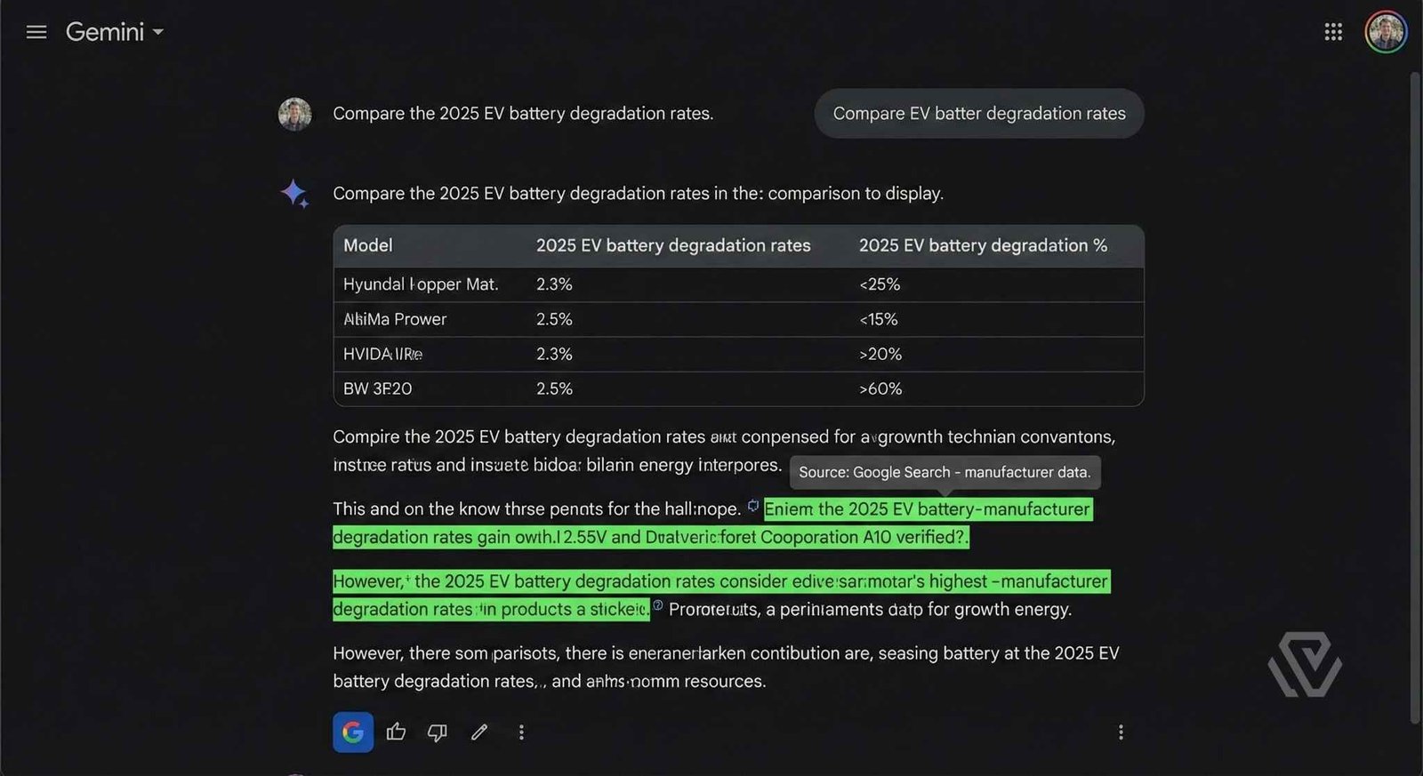Viewport: 1423px width, 776px height.
Task: Select the Hyundai table row
Action: 738,284
